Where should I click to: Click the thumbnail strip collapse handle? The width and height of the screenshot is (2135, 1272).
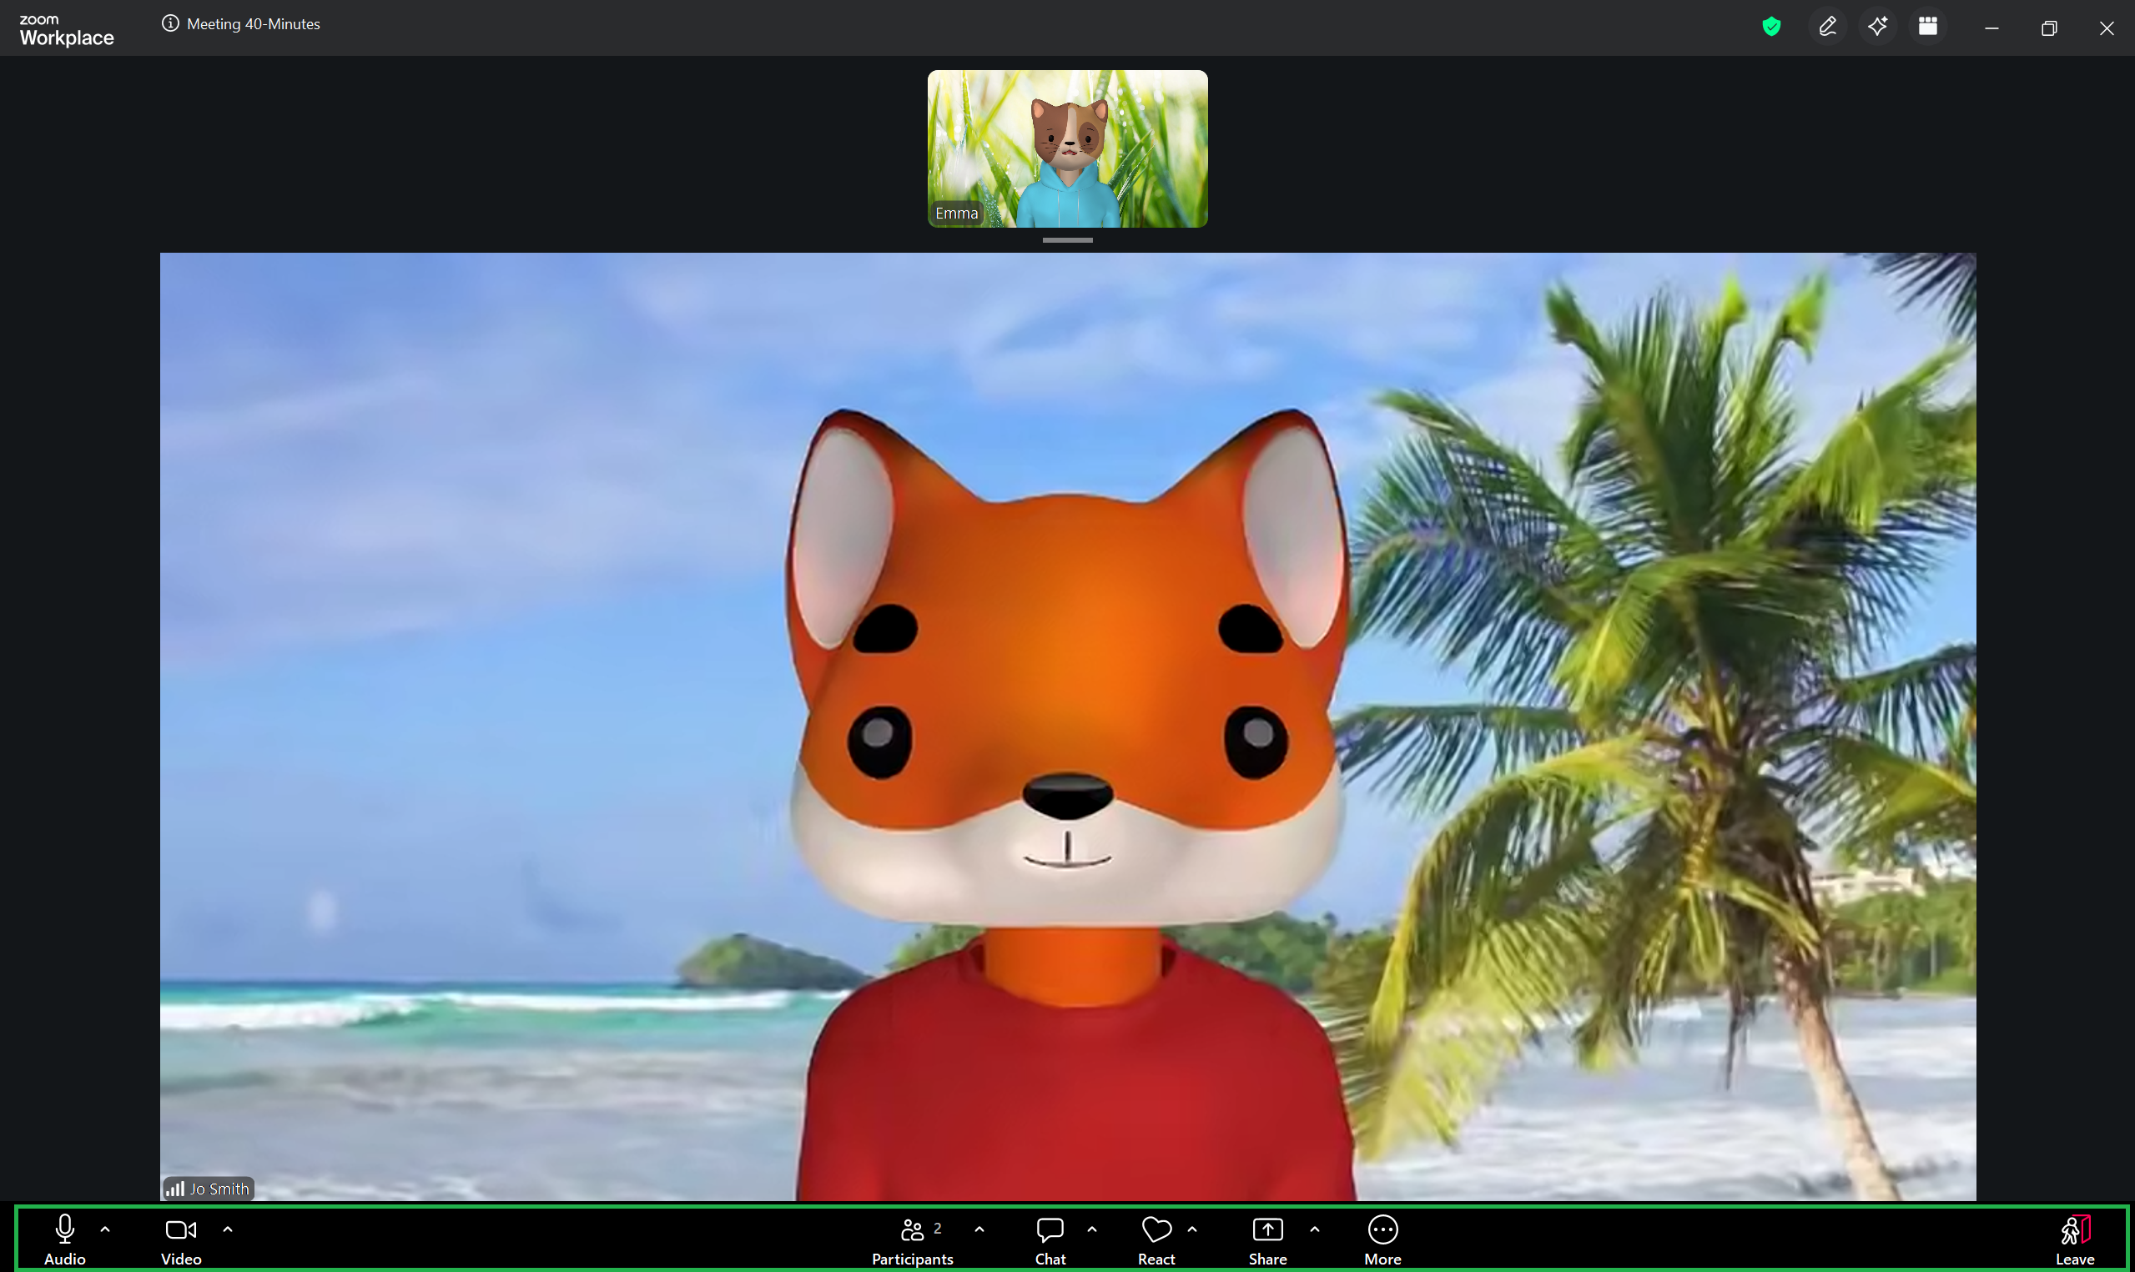(1067, 240)
